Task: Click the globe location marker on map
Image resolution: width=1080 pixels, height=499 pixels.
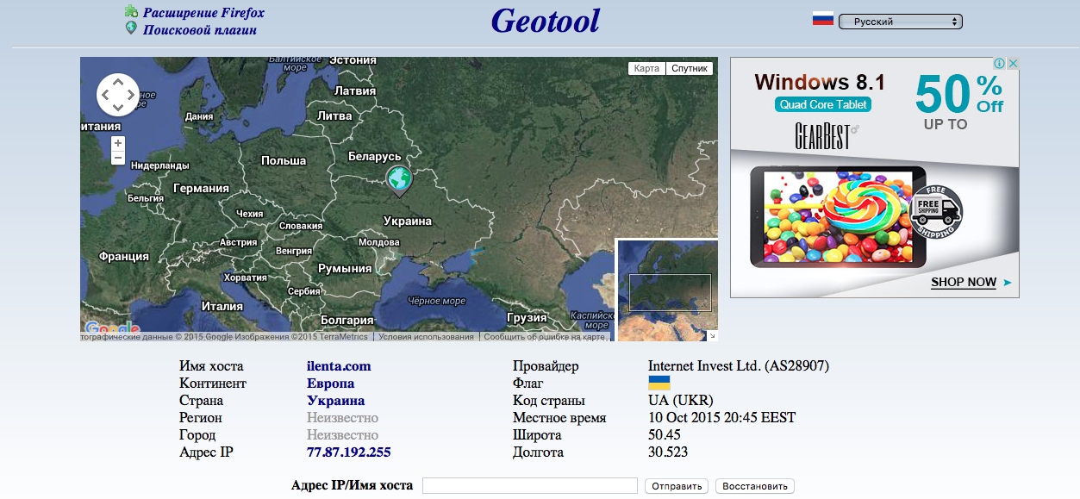Action: (x=398, y=180)
